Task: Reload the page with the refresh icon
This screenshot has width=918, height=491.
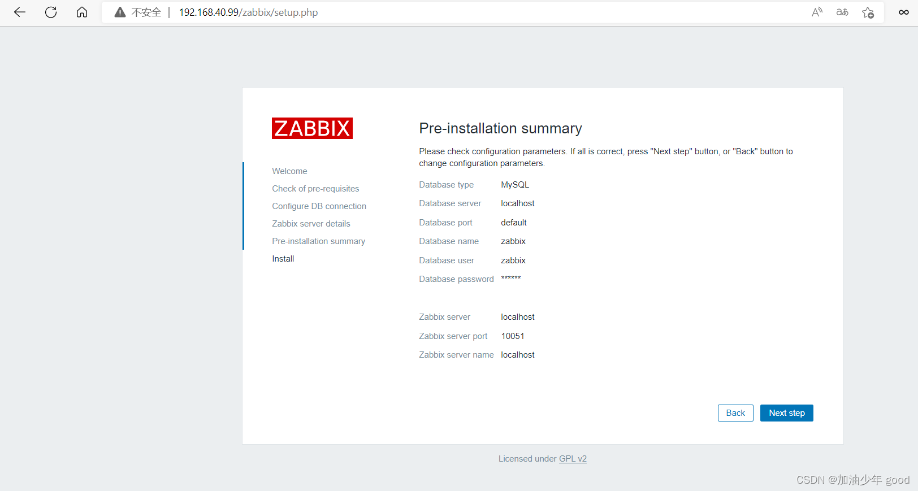Action: [x=51, y=12]
